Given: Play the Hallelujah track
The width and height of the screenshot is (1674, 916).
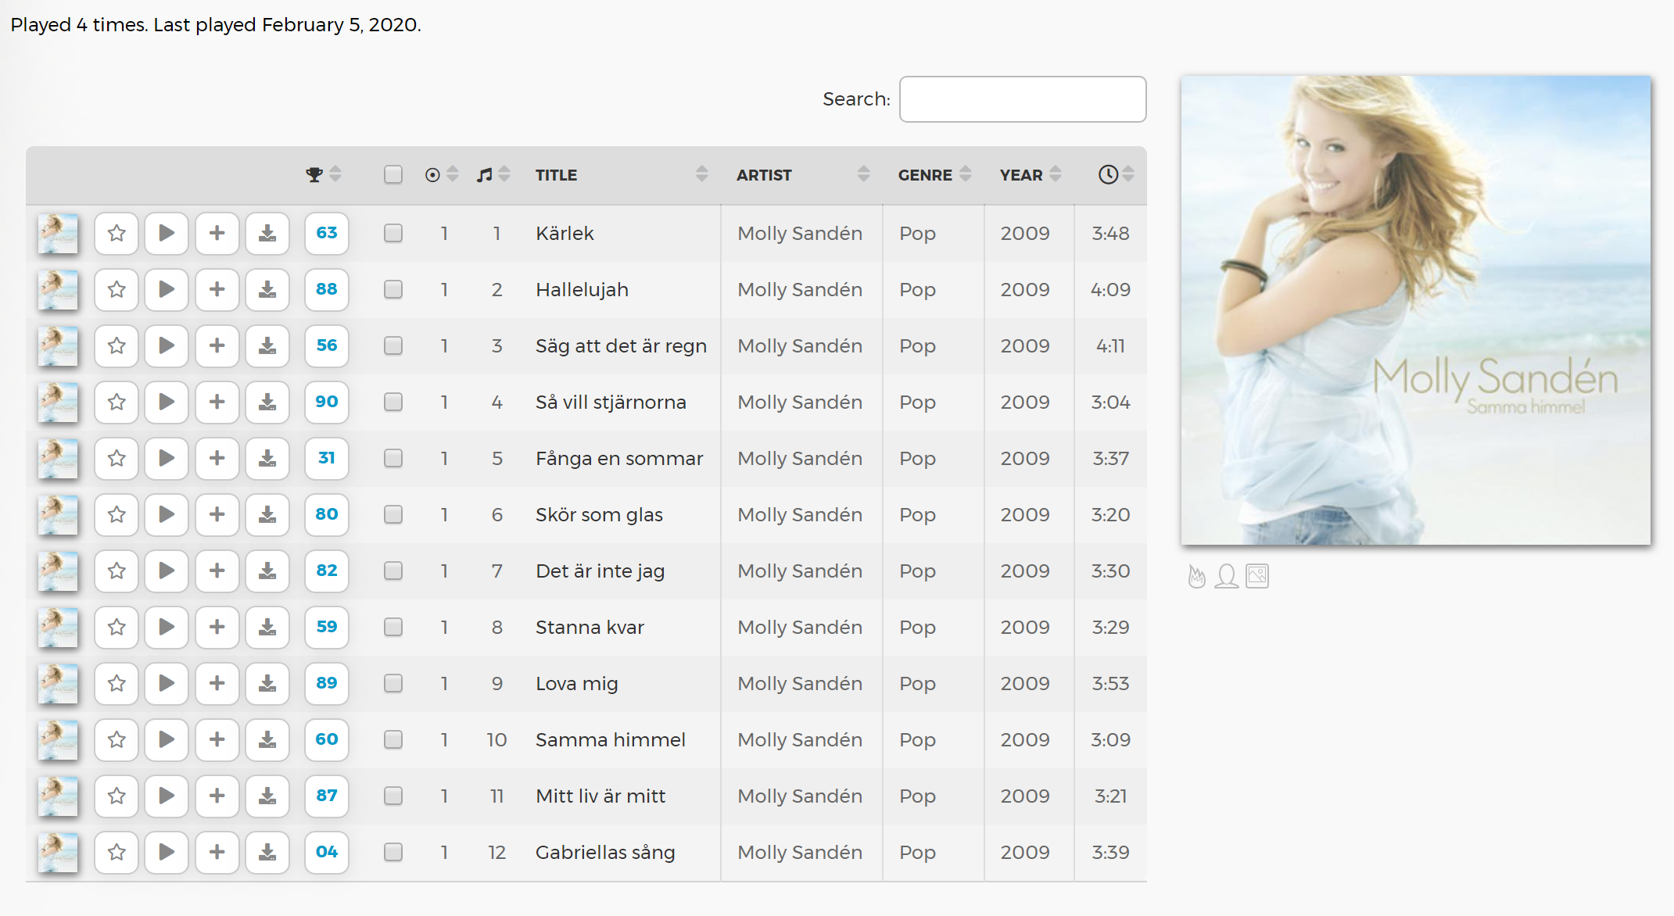Looking at the screenshot, I should pyautogui.click(x=167, y=289).
